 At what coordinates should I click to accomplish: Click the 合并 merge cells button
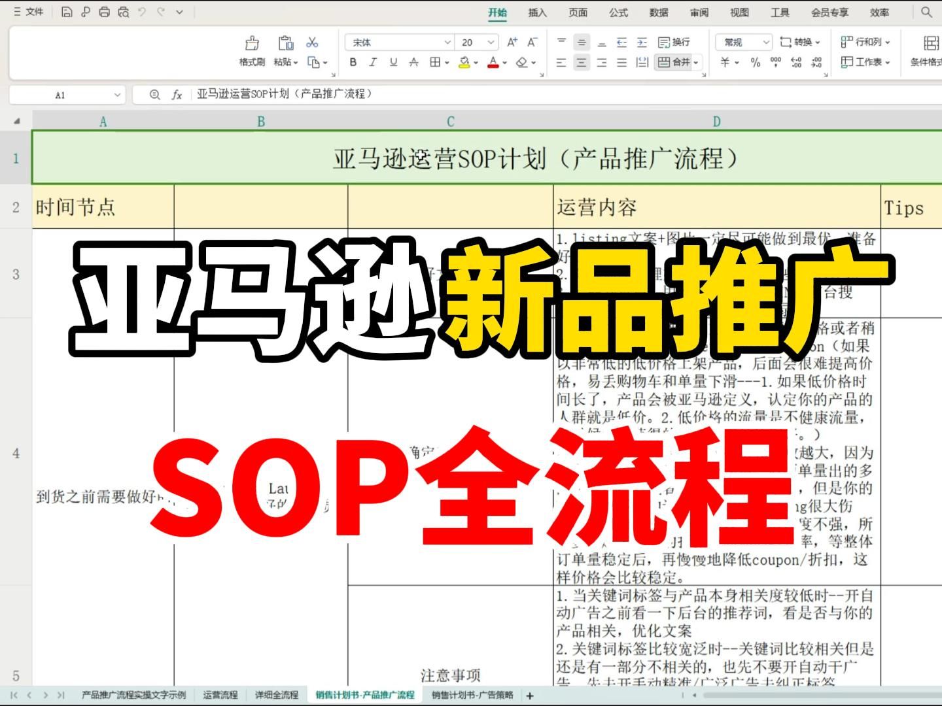674,62
